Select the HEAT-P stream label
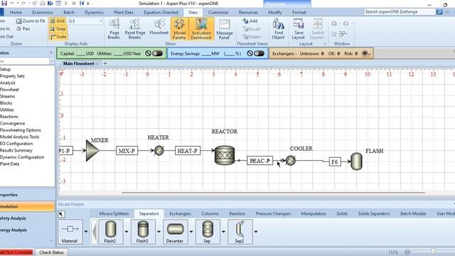The image size is (455, 256). [188, 151]
